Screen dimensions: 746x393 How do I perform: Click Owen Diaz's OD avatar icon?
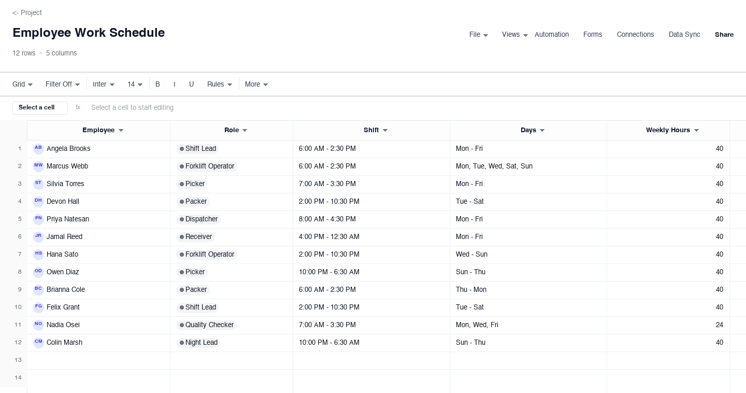[38, 272]
